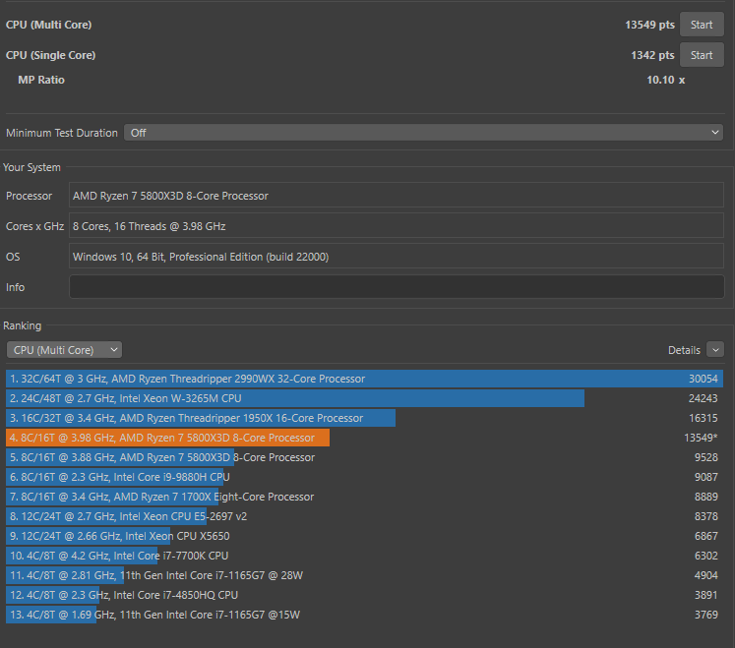The width and height of the screenshot is (735, 648).
Task: Click the score 9087 in ranking
Action: click(705, 477)
